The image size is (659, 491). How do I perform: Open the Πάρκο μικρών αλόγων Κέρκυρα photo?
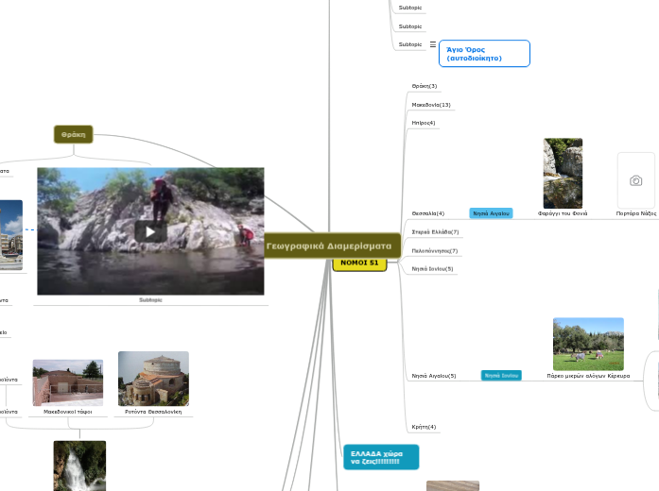(x=588, y=344)
